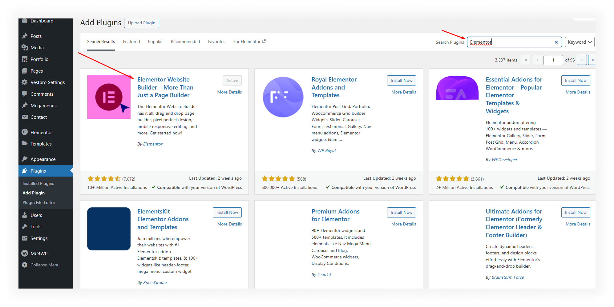The height and width of the screenshot is (307, 614).
Task: Click the Elementor author link under description
Action: [153, 144]
